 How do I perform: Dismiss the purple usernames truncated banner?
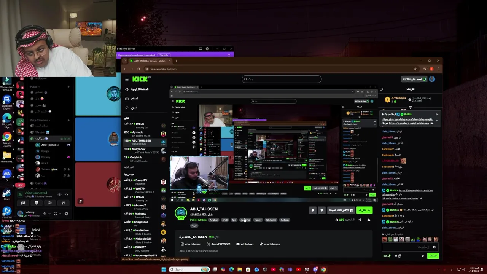[x=229, y=55]
